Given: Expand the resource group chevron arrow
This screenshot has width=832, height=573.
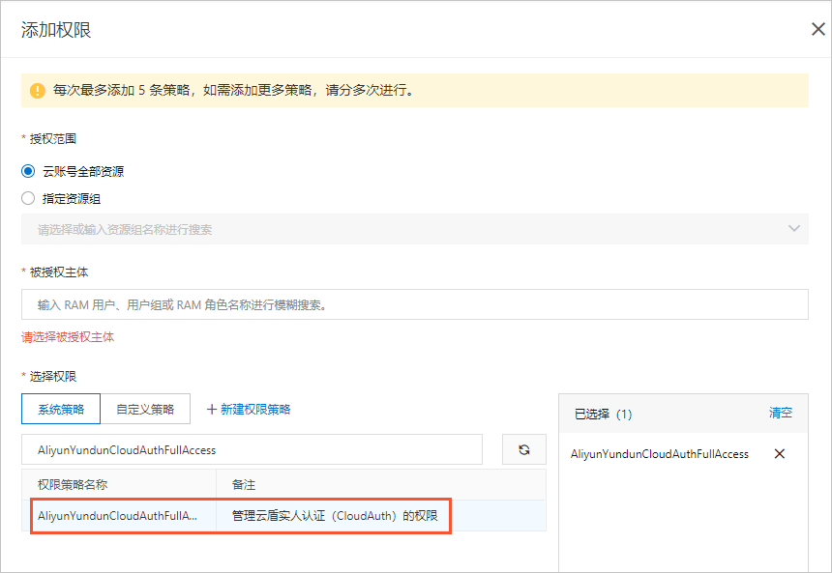Looking at the screenshot, I should tap(794, 228).
